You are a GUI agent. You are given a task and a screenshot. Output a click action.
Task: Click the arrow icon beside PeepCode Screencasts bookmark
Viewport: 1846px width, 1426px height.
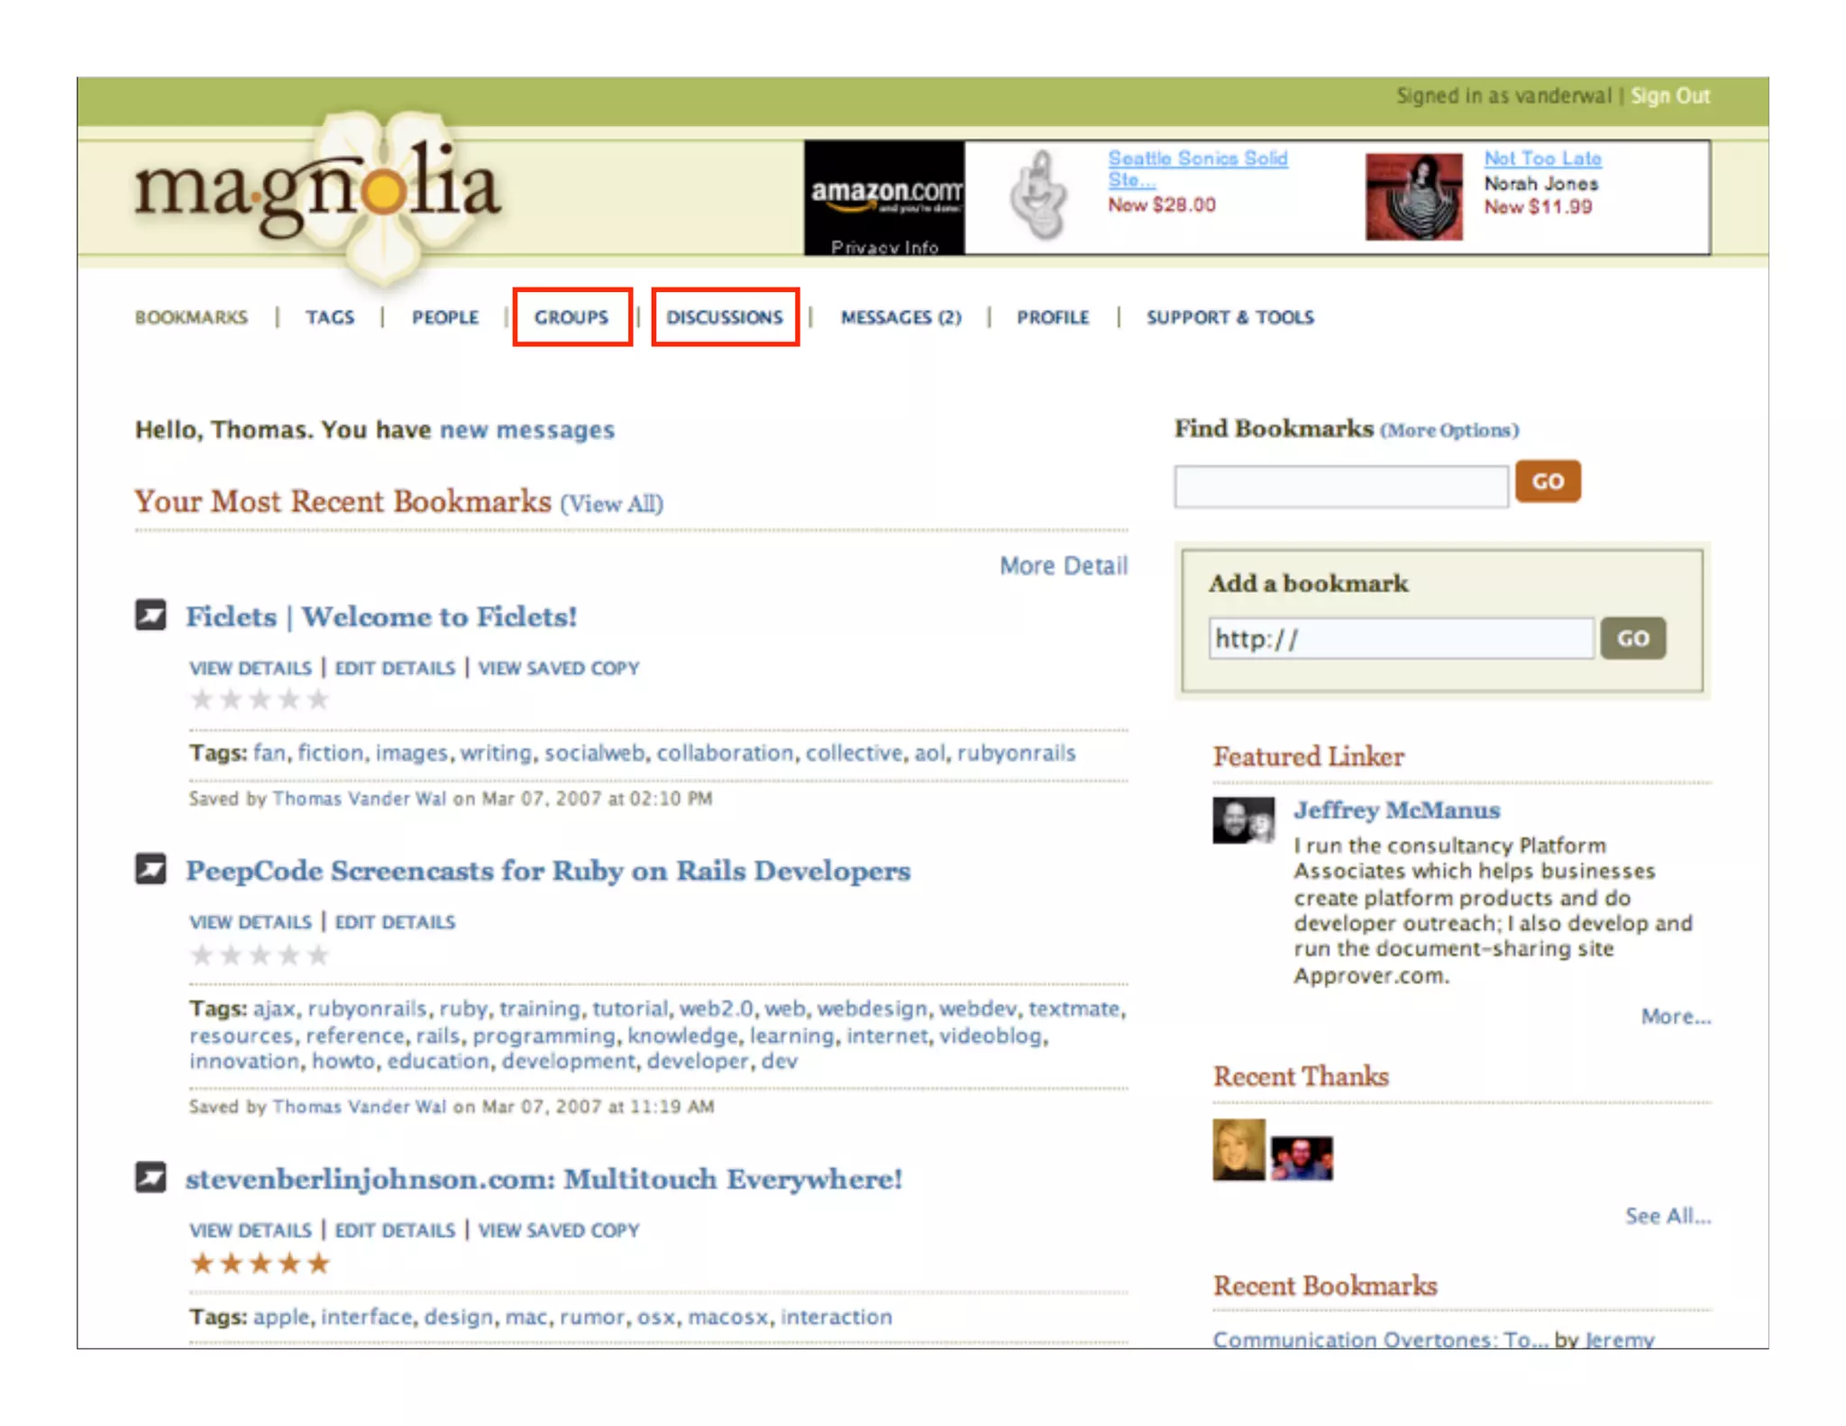click(x=151, y=869)
